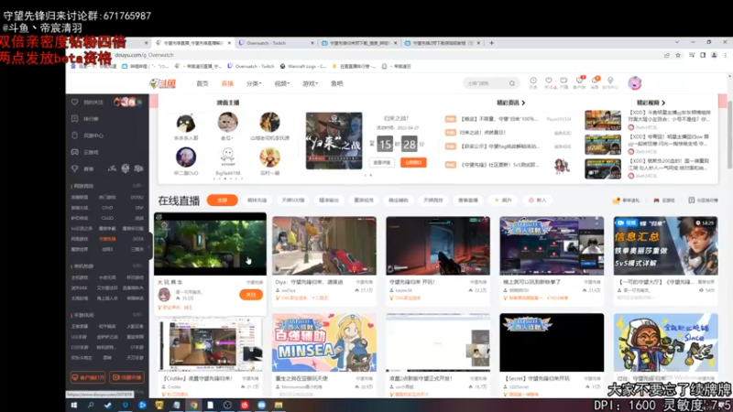Open the Diya stream thumbnail

click(x=324, y=245)
